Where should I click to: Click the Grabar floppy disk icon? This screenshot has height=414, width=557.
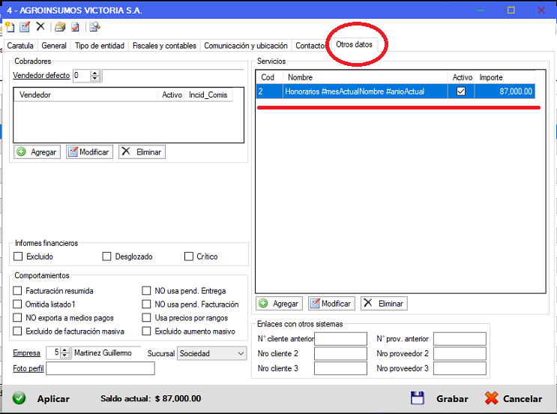click(x=418, y=398)
